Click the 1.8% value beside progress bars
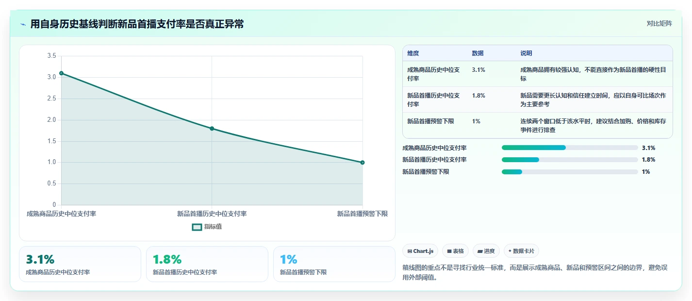 click(648, 160)
